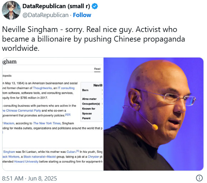This screenshot has width=207, height=183.
Task: Click the Howard University link
Action: (x=26, y=161)
